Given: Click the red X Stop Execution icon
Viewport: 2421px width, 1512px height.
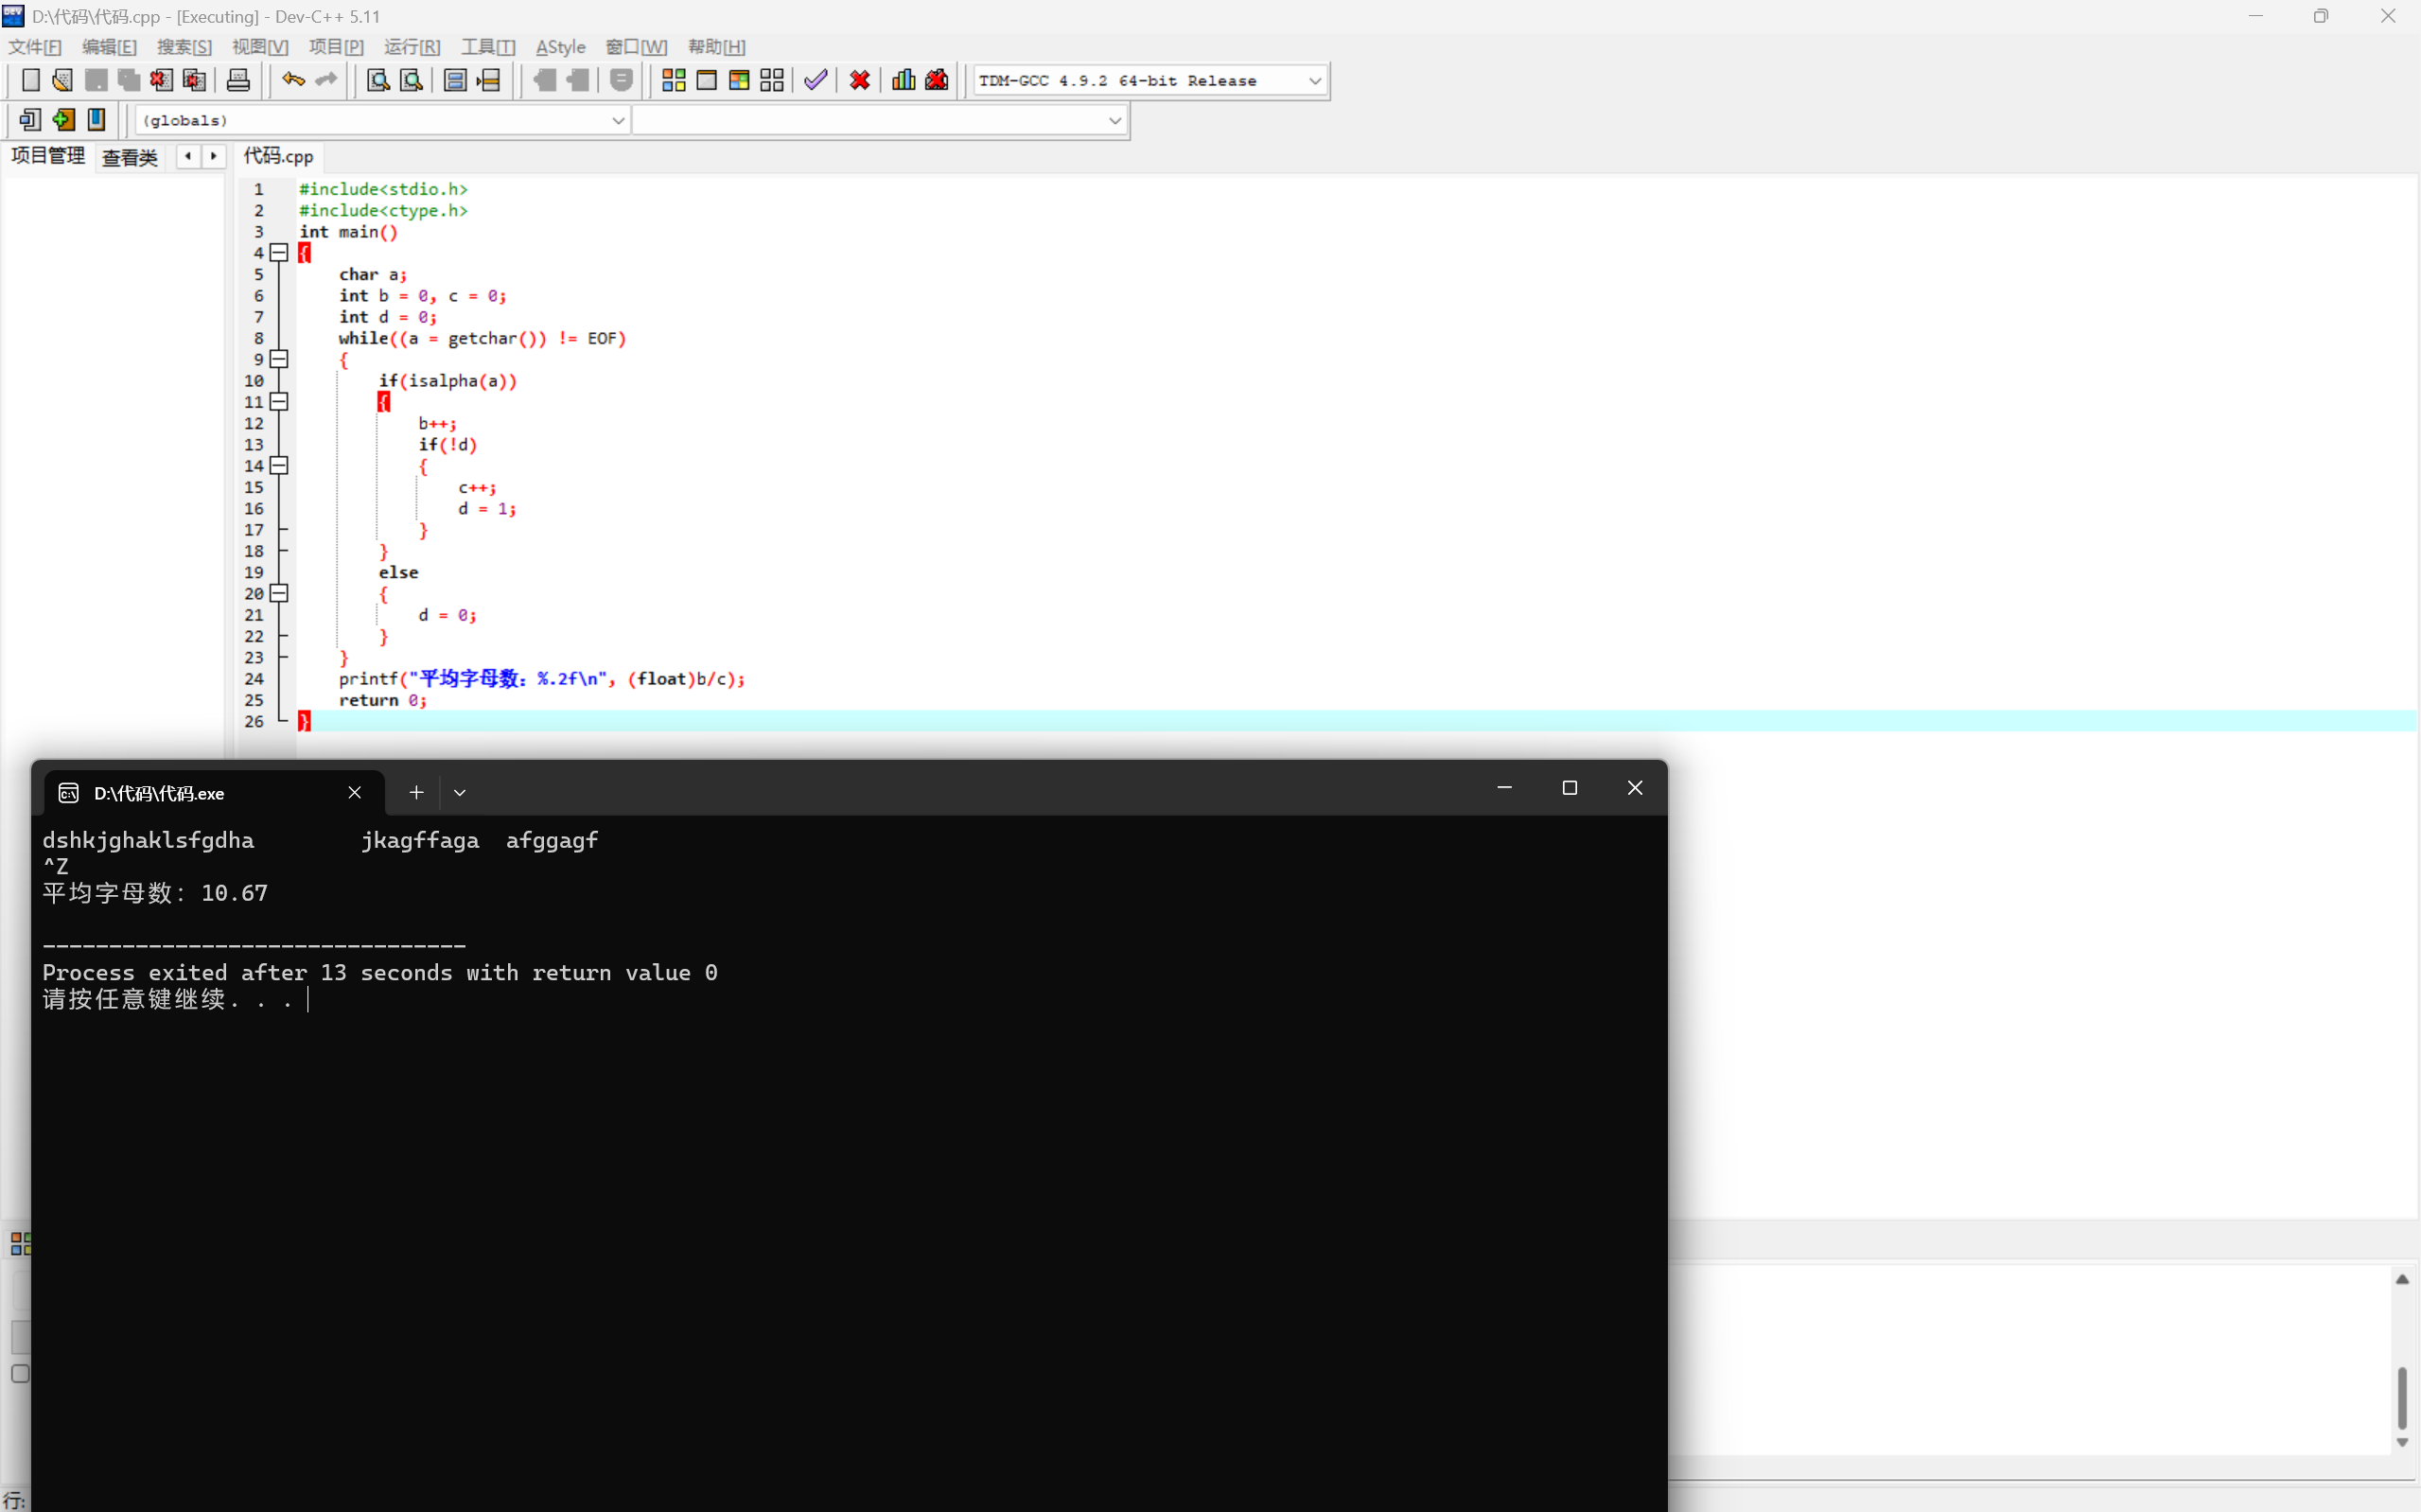Looking at the screenshot, I should click(x=860, y=80).
